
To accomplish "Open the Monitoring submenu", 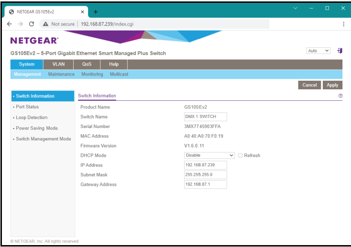I will (92, 74).
